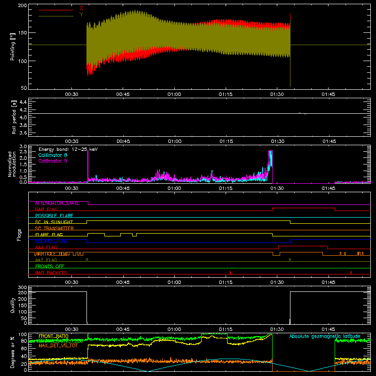
Task: Select the SAA_FLAG label
Action: click(46, 247)
